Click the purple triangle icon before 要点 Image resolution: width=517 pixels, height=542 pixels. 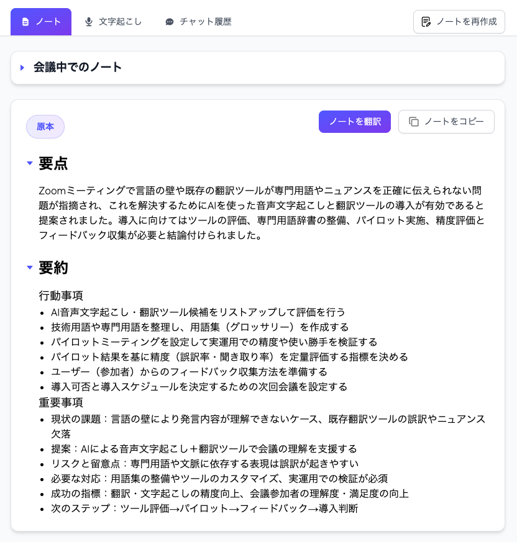30,163
